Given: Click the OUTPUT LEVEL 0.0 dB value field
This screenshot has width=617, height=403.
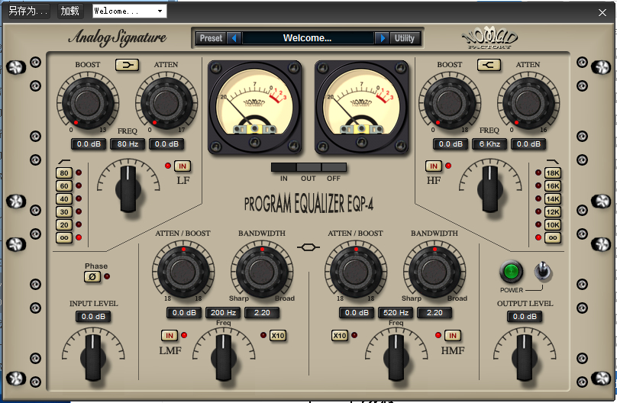Looking at the screenshot, I should 525,317.
